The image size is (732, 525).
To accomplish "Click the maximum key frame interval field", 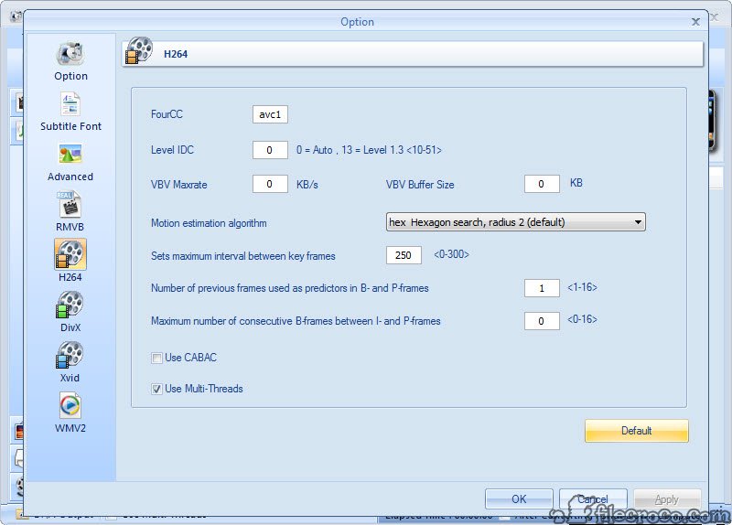I will point(404,255).
